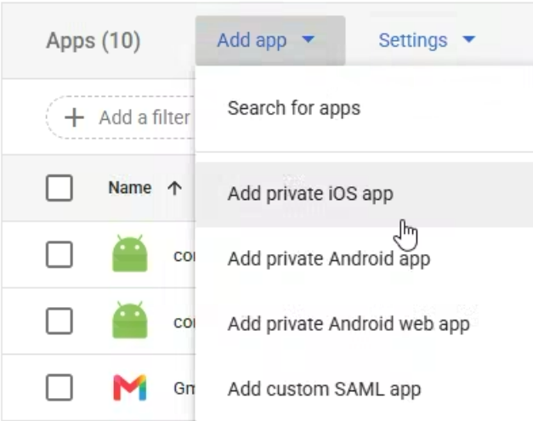Click the Add a filter field
This screenshot has width=533, height=421.
point(121,117)
